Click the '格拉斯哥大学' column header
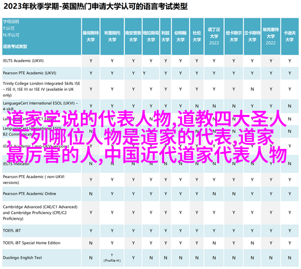The height and width of the screenshot is (269, 301). point(151,36)
